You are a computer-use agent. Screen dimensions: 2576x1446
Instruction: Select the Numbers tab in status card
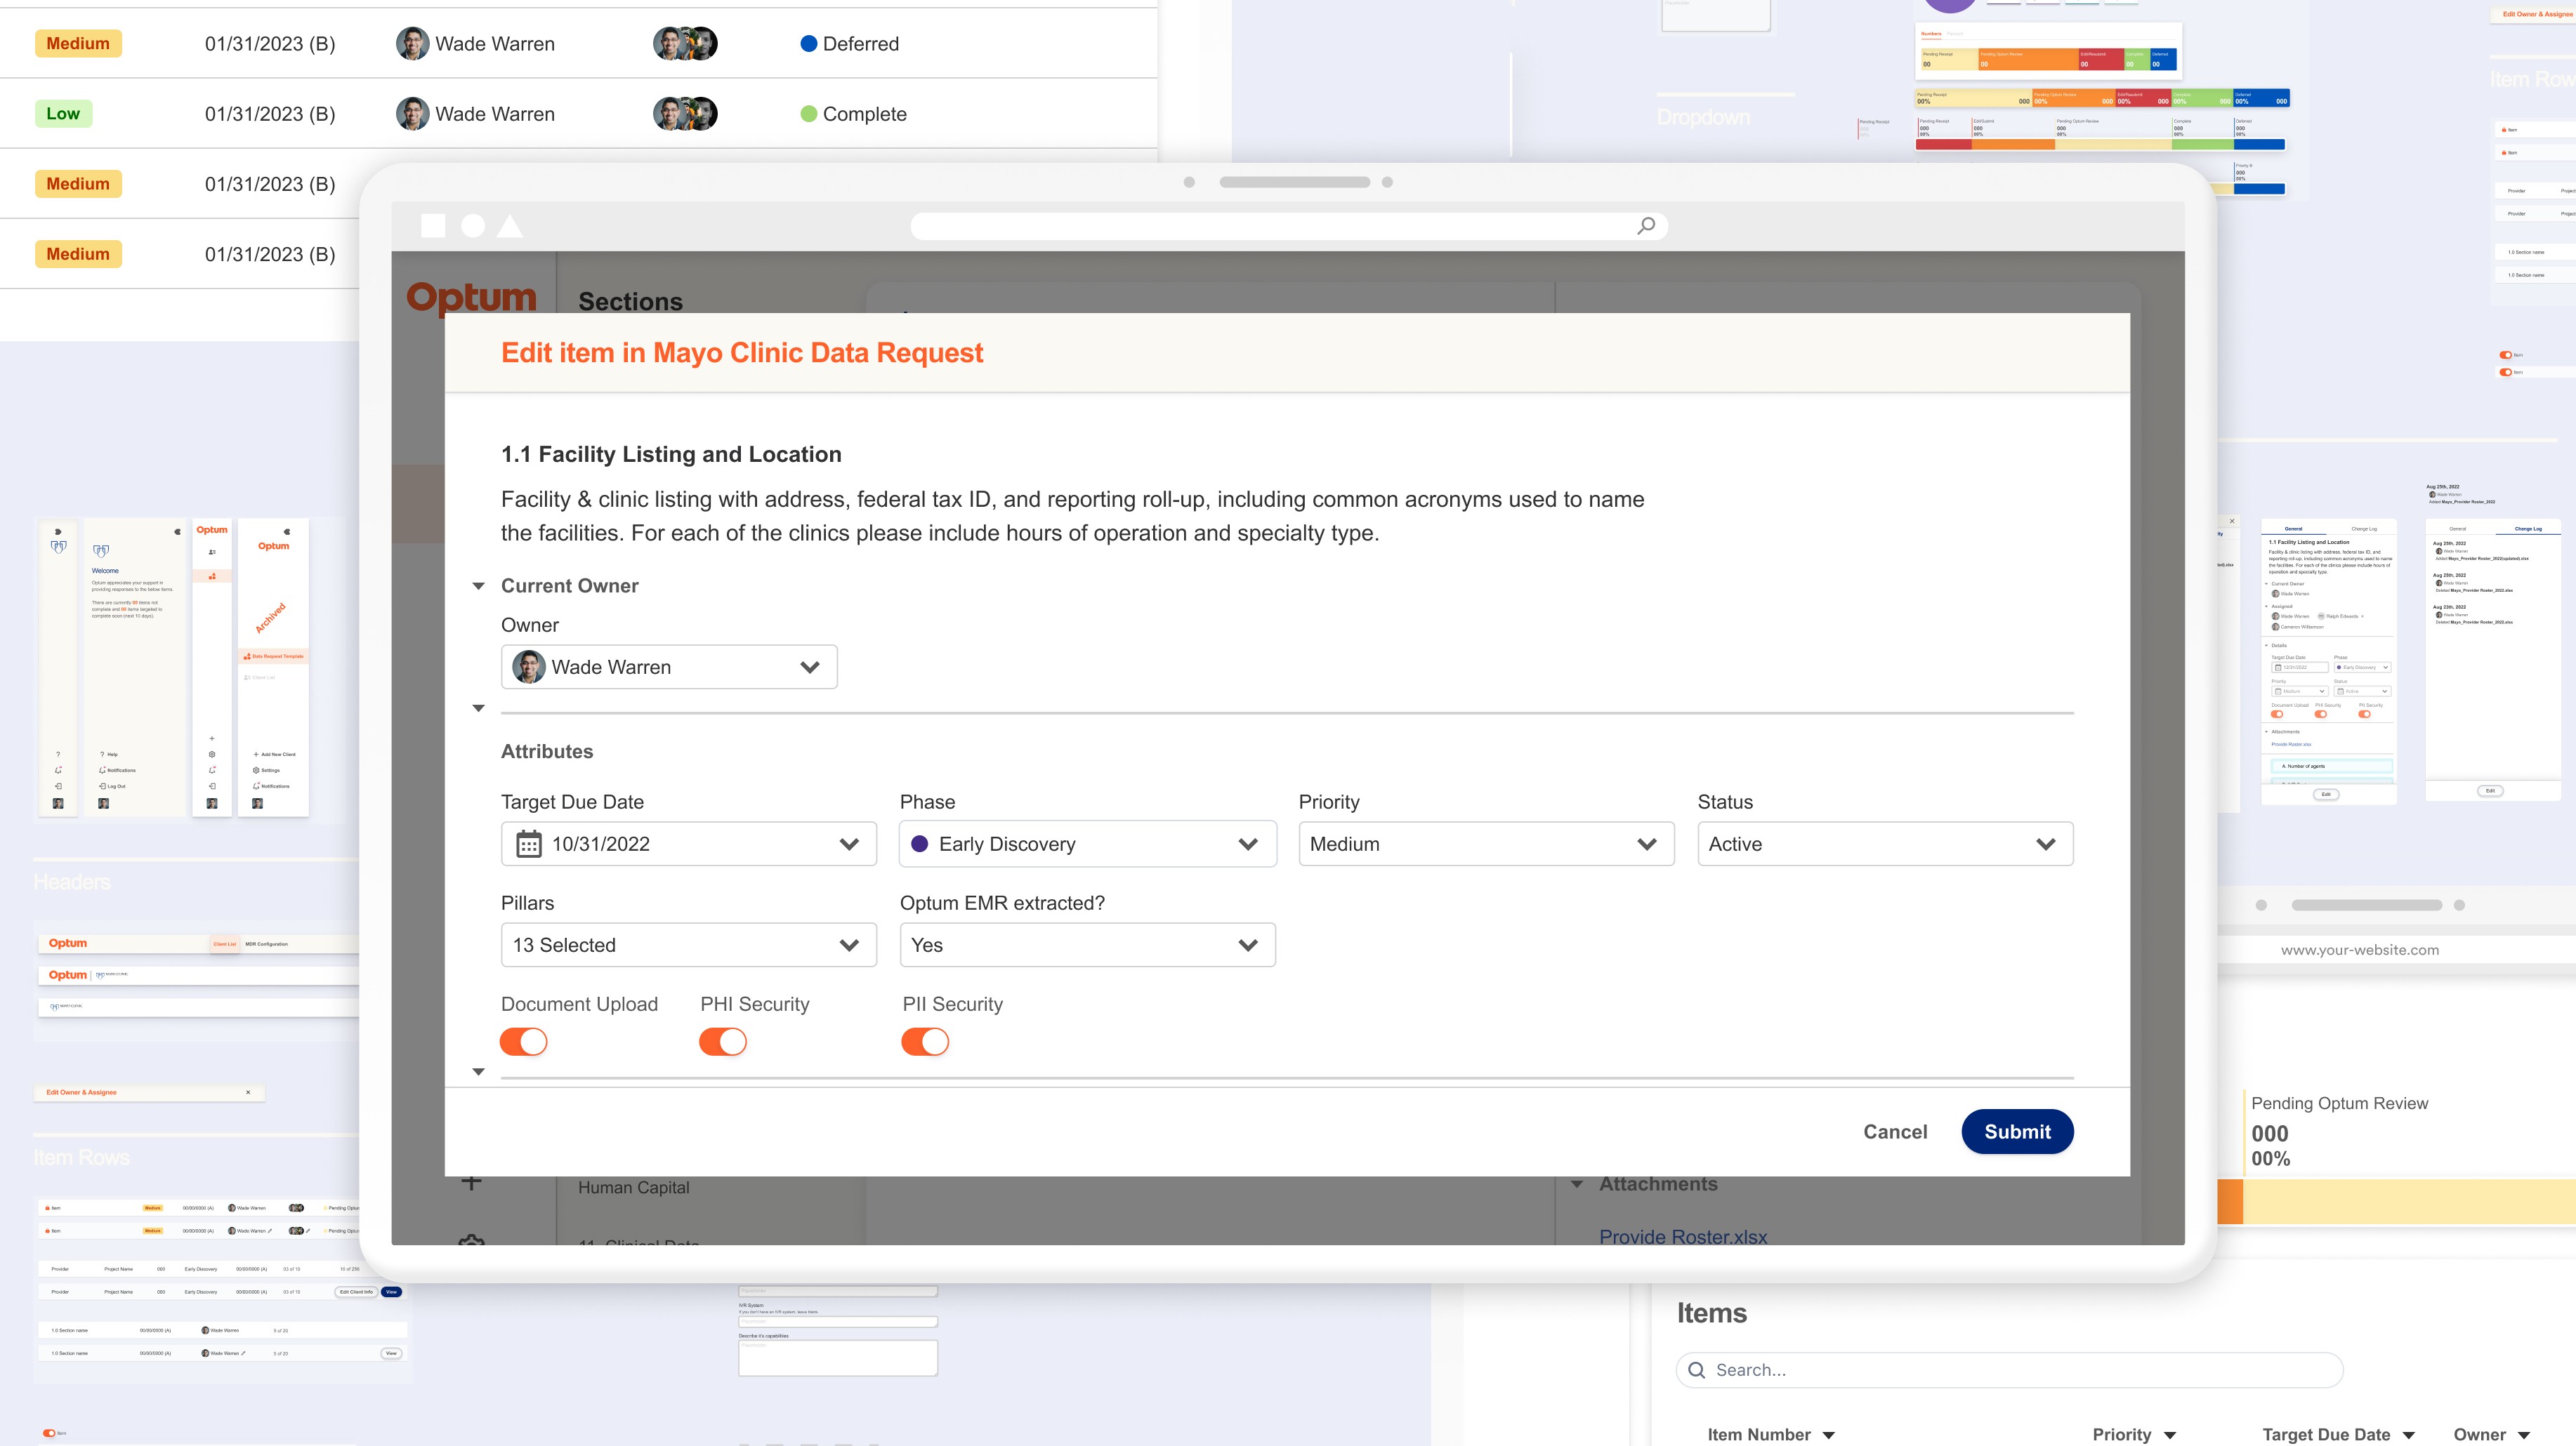(1931, 34)
